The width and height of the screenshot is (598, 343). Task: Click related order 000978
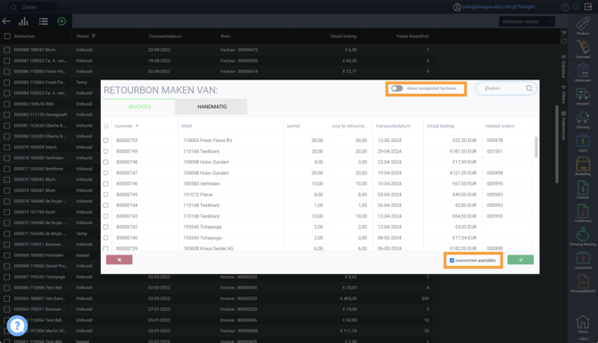(494, 140)
